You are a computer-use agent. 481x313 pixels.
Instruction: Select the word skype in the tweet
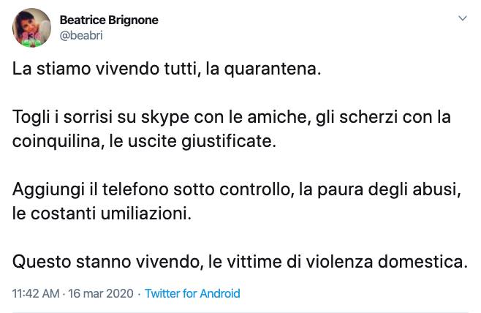click(x=165, y=118)
